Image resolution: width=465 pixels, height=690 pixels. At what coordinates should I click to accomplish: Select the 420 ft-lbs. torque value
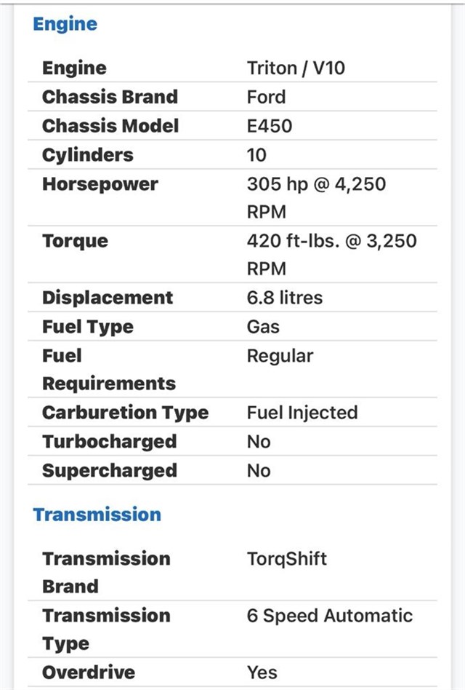[x=331, y=241]
